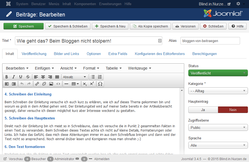
Task: Open the Status dropdown showing Veröffentlicht
Action: pyautogui.click(x=218, y=73)
